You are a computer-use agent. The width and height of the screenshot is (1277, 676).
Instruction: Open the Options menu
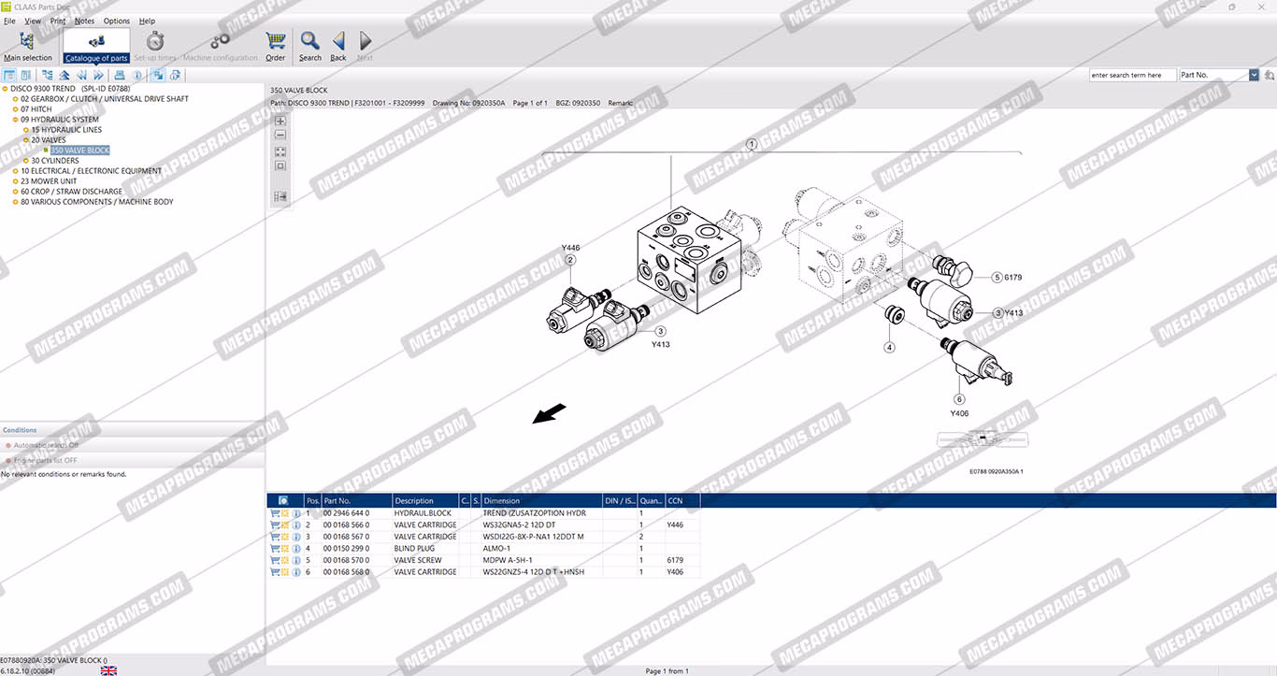pos(117,21)
